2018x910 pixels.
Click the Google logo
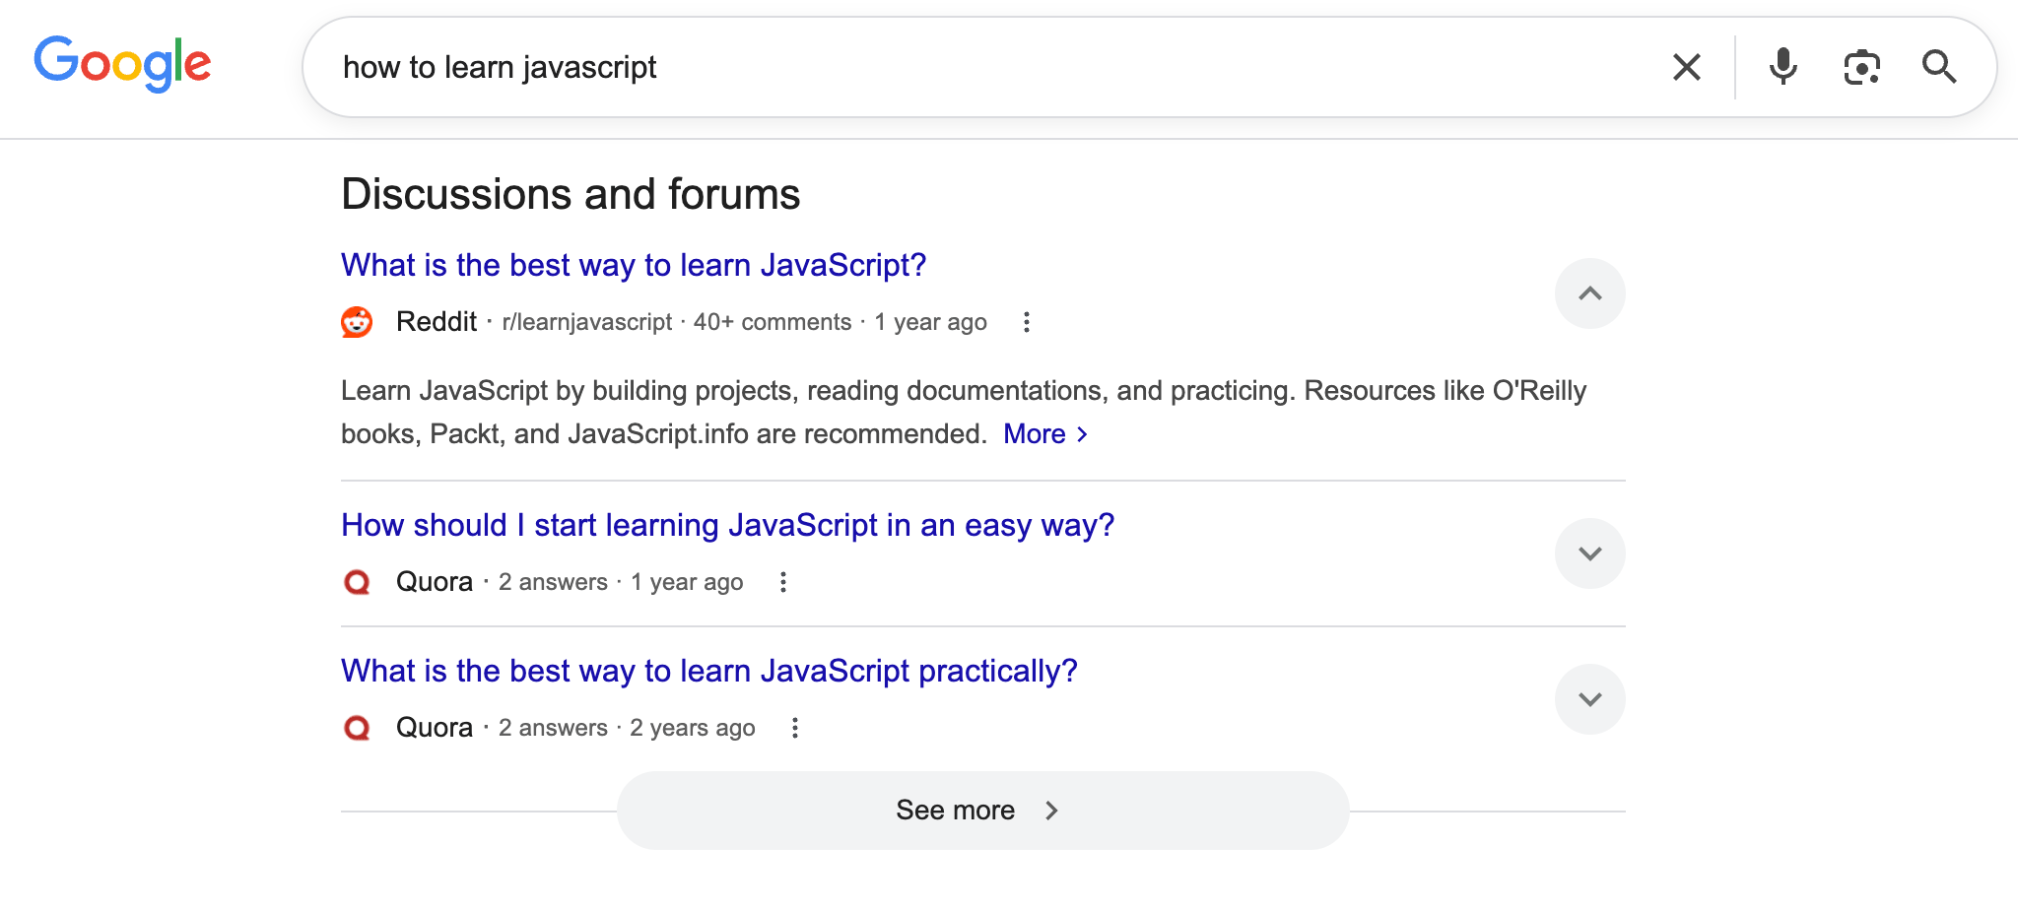point(122,64)
